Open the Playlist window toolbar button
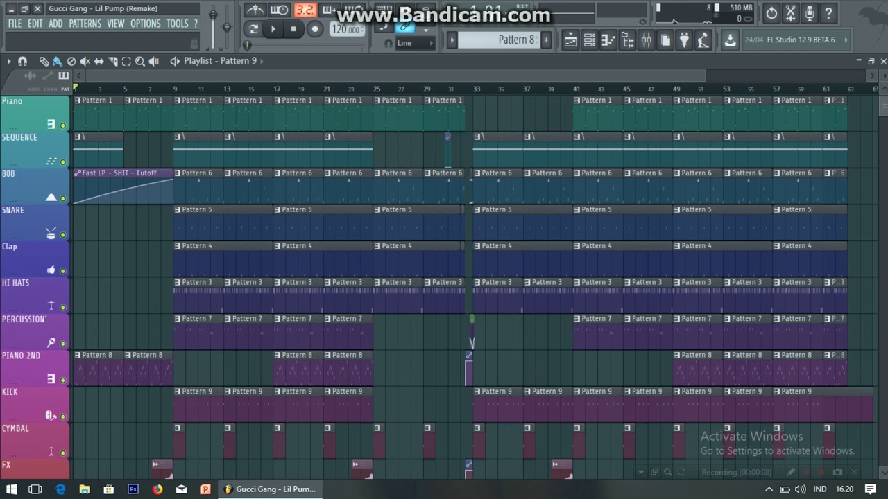 point(570,40)
